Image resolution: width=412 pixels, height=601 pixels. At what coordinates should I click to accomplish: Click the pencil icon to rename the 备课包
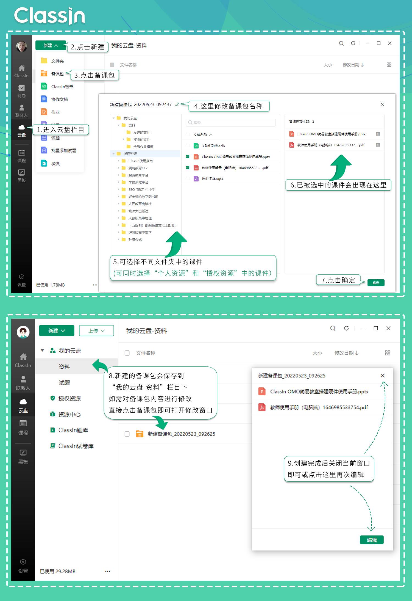(177, 104)
